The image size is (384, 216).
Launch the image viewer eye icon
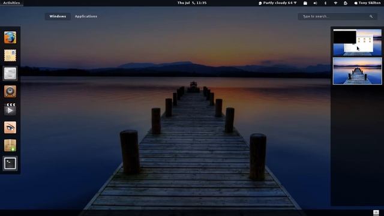[10, 127]
